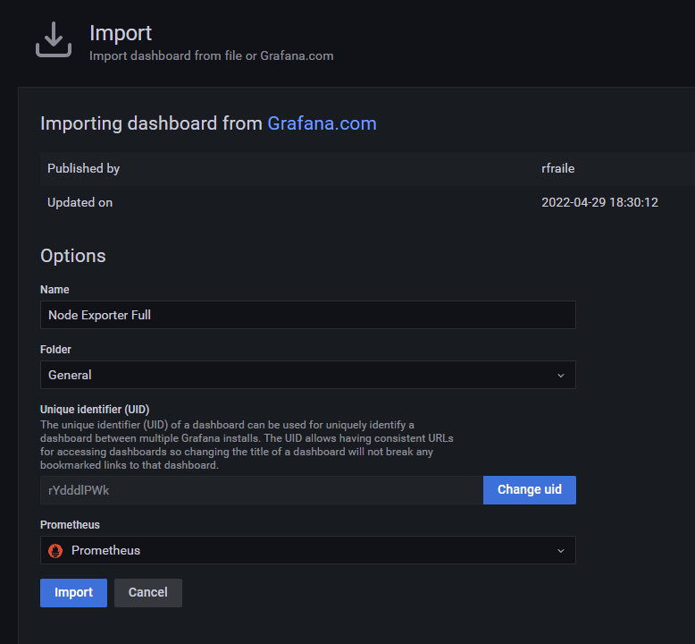Click the 'Unique identifier (UID)' label
Image resolution: width=695 pixels, height=644 pixels.
pyautogui.click(x=95, y=410)
